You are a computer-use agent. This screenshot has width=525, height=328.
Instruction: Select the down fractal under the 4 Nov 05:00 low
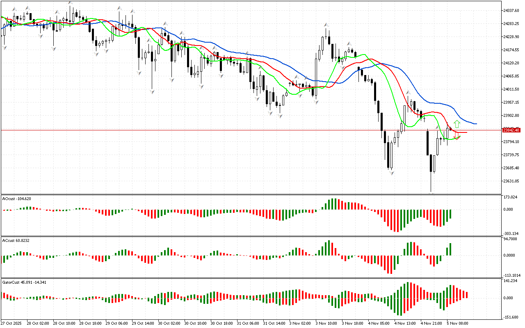392,173
